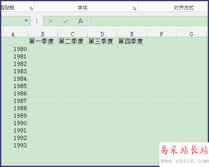Viewport: 209px width, 167px height.
Task: Select the cell containing 1992
Action: 14,137
